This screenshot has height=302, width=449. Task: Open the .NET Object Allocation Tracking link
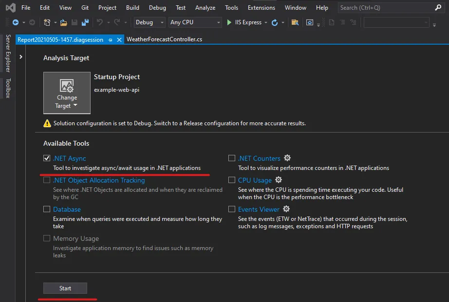(x=99, y=180)
